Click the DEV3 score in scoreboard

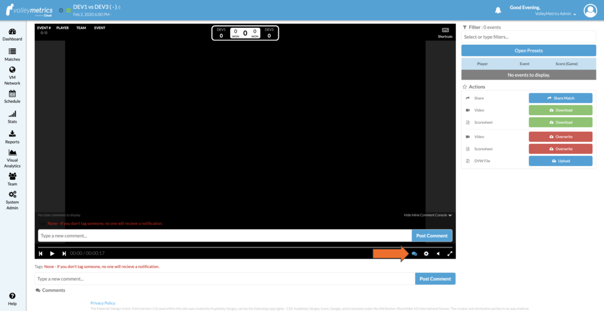[x=269, y=36]
